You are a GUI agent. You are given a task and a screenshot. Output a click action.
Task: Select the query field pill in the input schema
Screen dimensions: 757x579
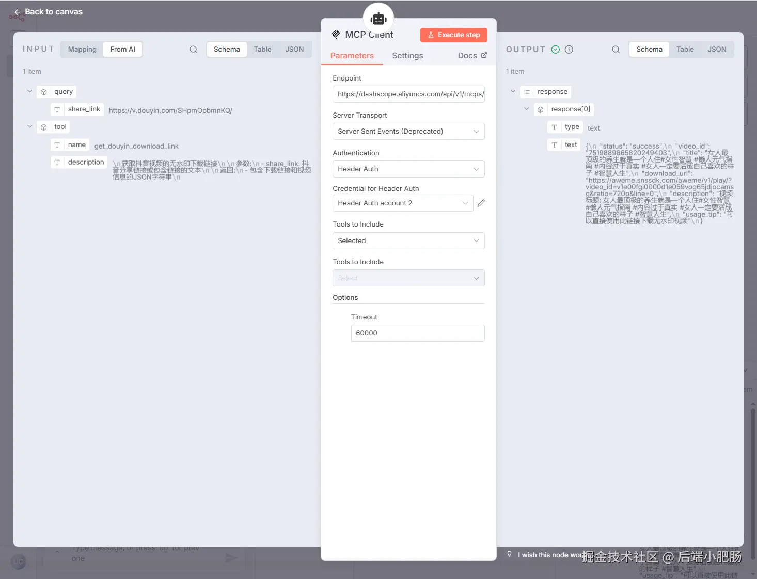pos(57,92)
